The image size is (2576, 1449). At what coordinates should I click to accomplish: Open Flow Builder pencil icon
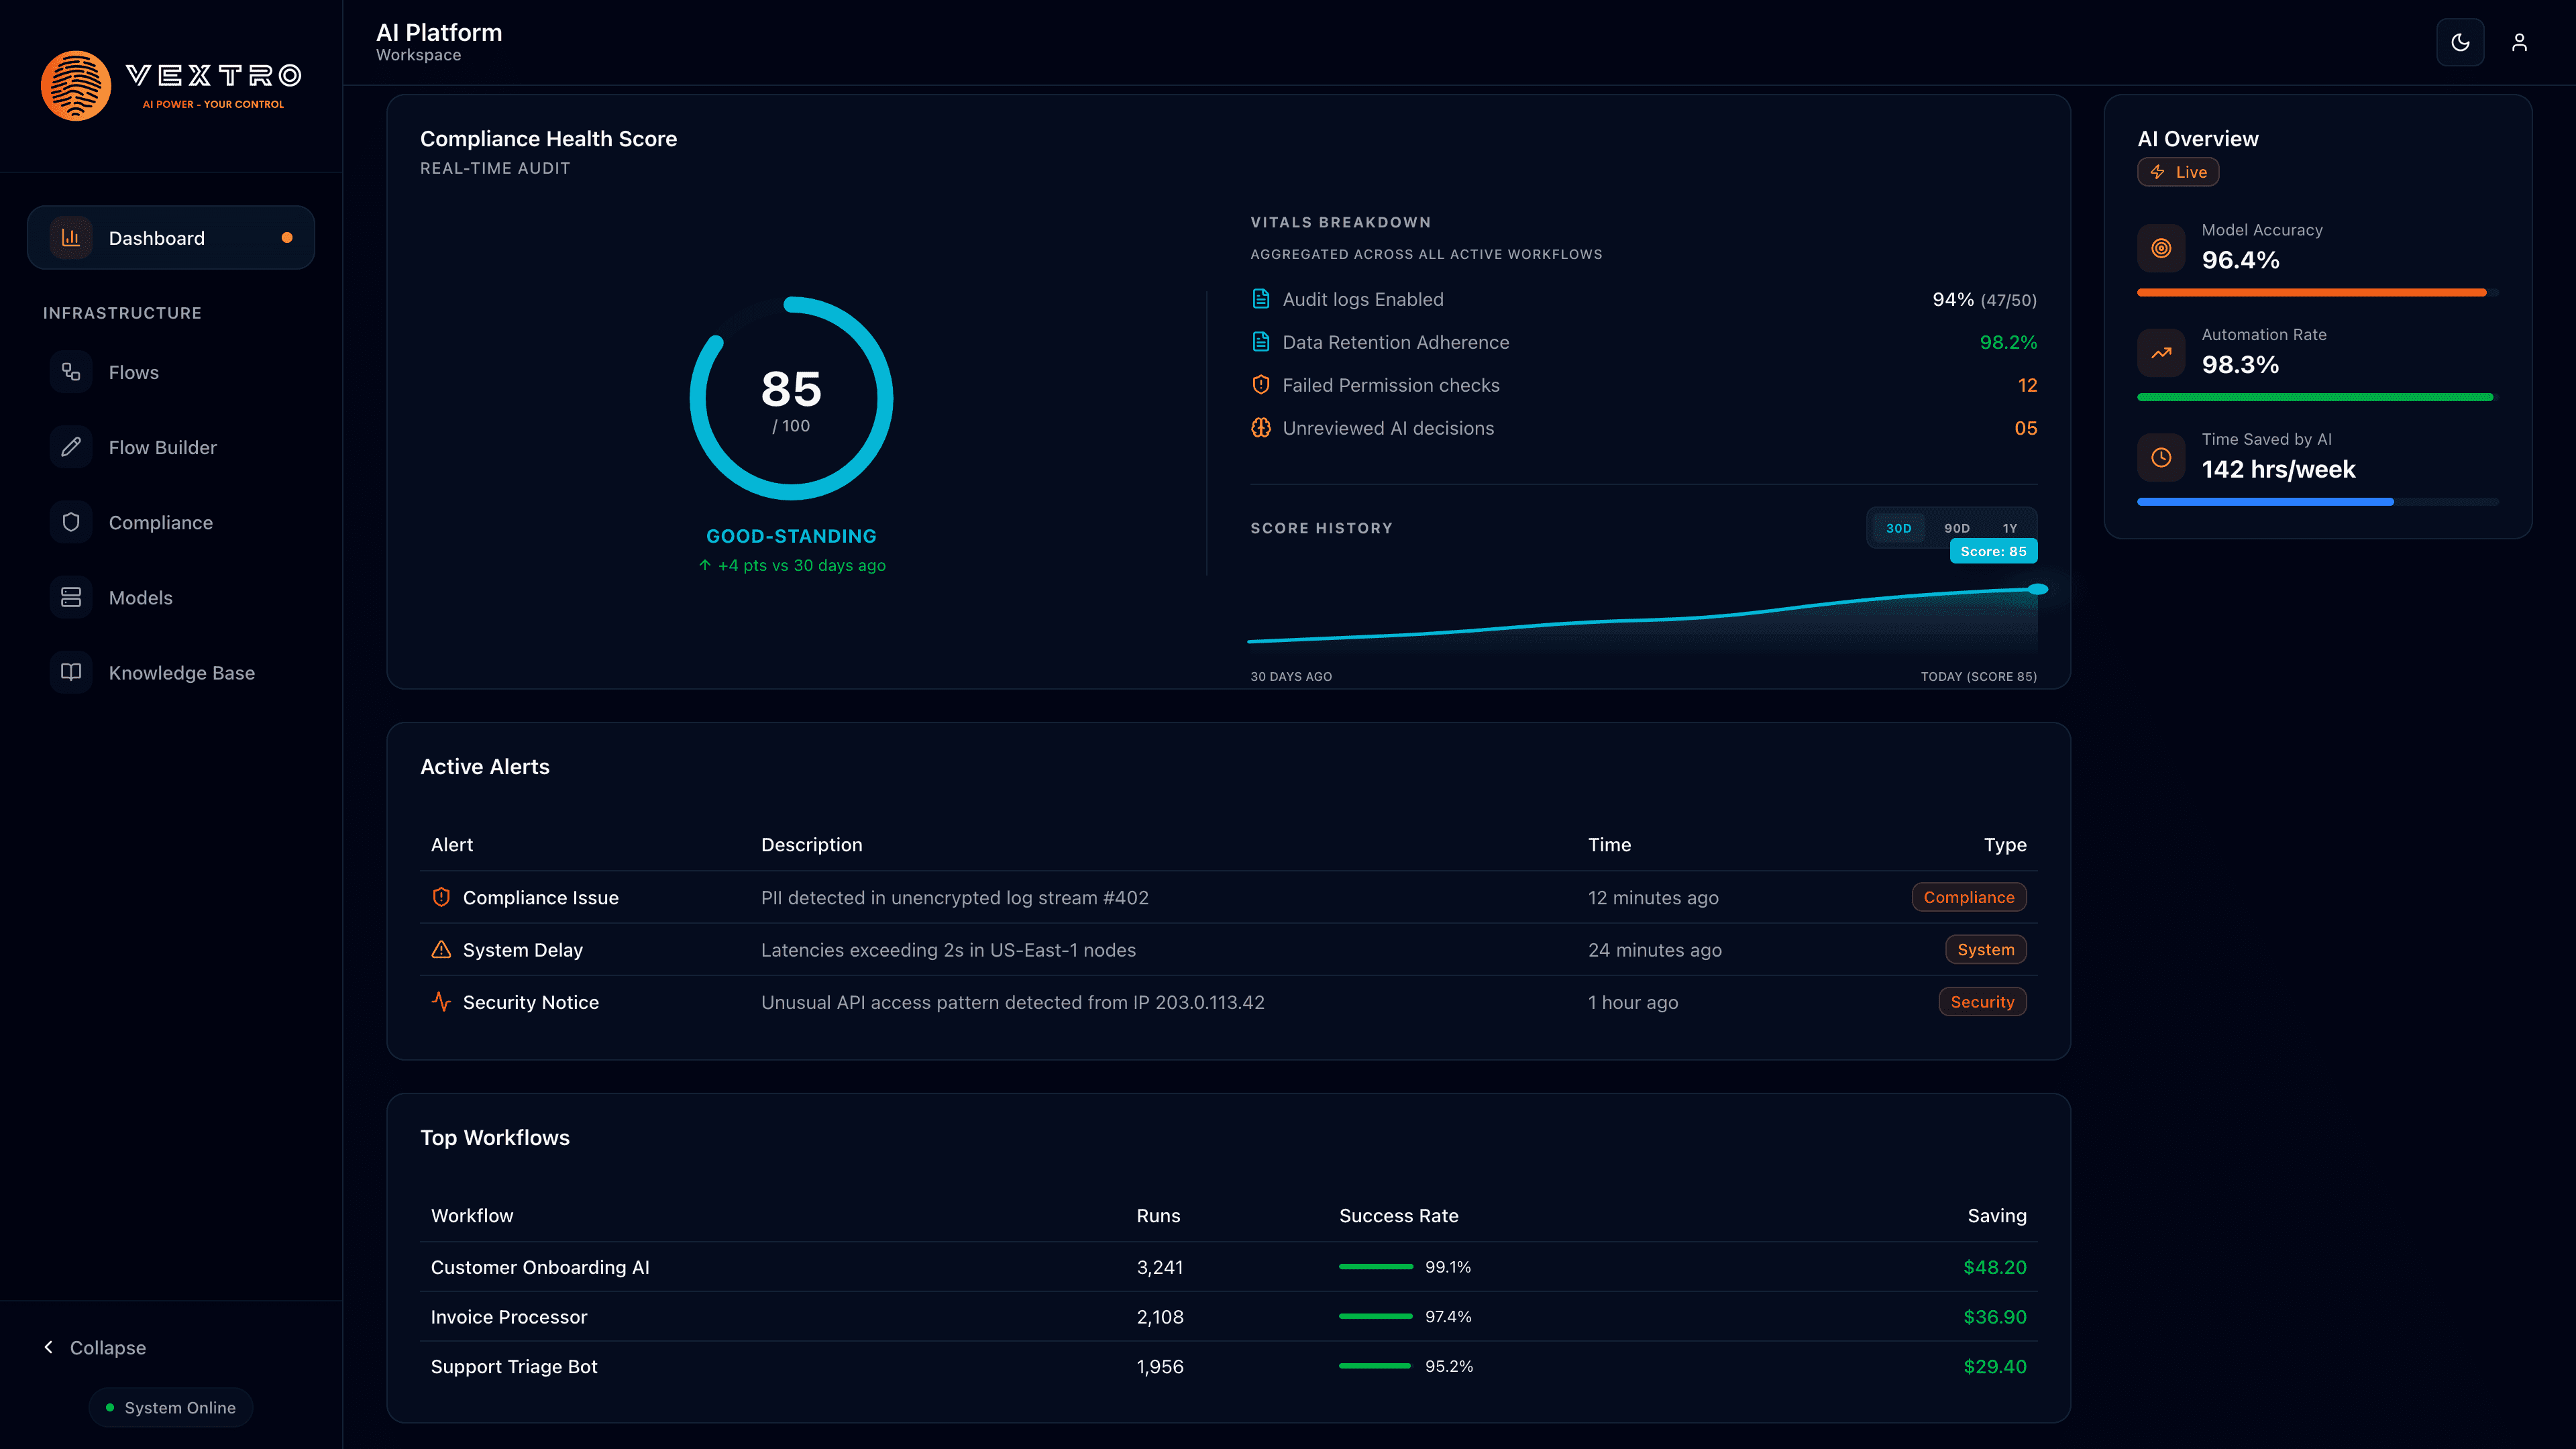(71, 447)
